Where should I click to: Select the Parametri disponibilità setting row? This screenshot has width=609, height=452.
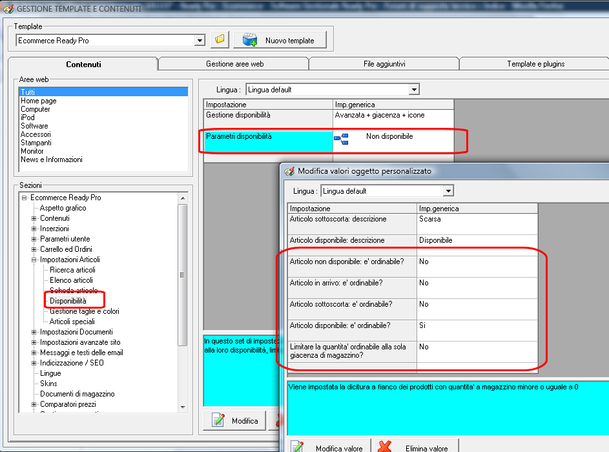pos(268,141)
